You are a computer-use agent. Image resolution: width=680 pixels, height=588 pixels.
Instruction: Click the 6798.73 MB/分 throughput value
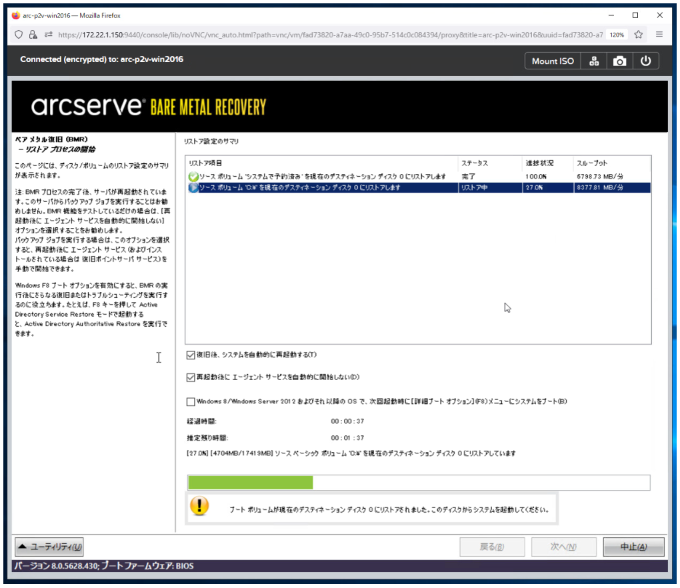click(600, 177)
